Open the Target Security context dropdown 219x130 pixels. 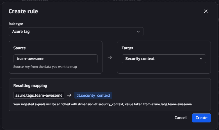[x=164, y=59]
